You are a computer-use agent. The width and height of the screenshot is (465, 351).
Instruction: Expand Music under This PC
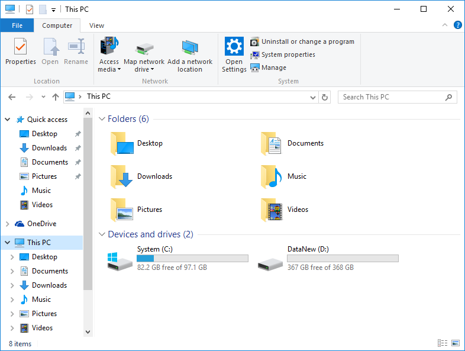12,300
